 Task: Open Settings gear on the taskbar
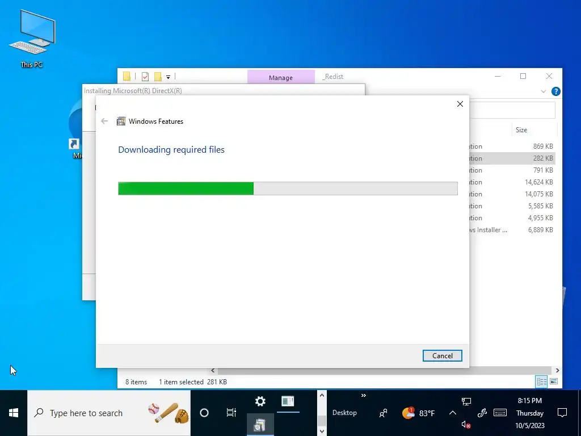[260, 401]
